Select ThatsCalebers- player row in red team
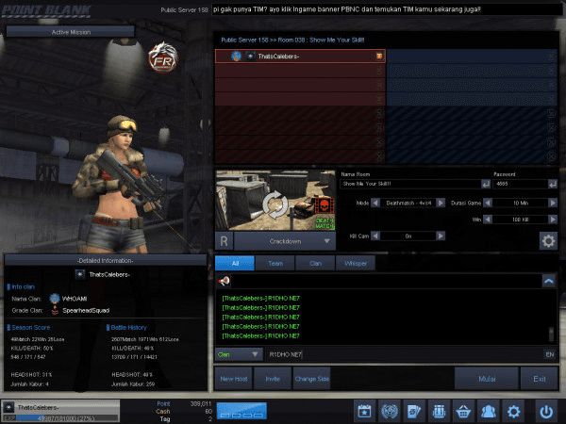The width and height of the screenshot is (566, 424). [300, 57]
